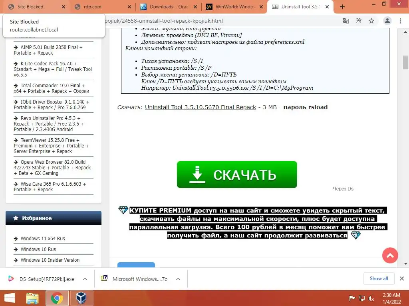
Task: Close the WinWorld tab
Action: 261,7
